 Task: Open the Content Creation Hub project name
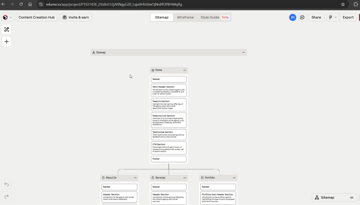coord(37,18)
